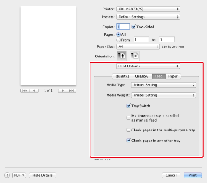Click the Print button
The height and width of the screenshot is (183, 207).
193,175
